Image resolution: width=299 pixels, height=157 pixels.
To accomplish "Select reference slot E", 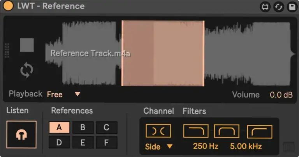I will pyautogui.click(x=83, y=142).
